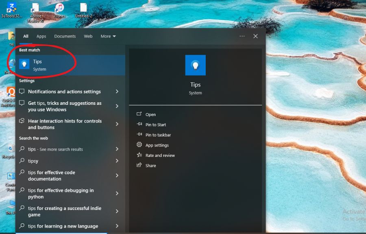
Task: Click the Open text in Tips actions
Action: tap(150, 114)
